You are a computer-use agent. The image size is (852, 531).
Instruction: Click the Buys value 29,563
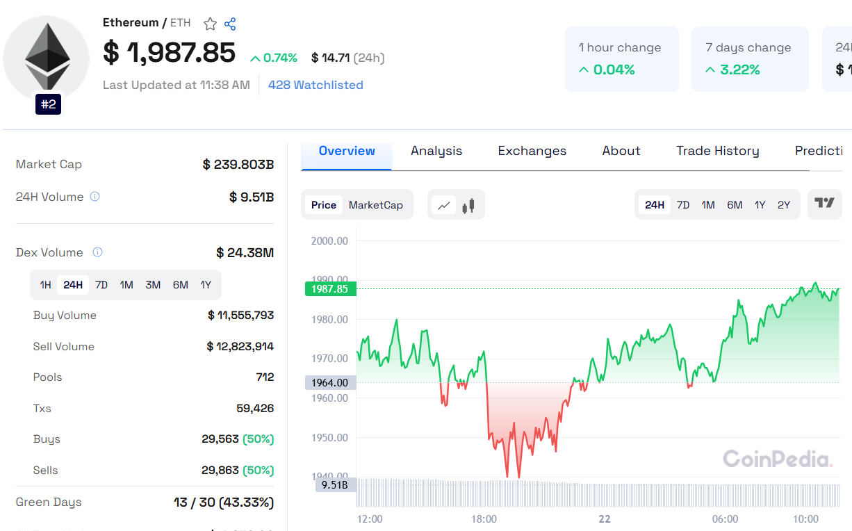click(220, 439)
